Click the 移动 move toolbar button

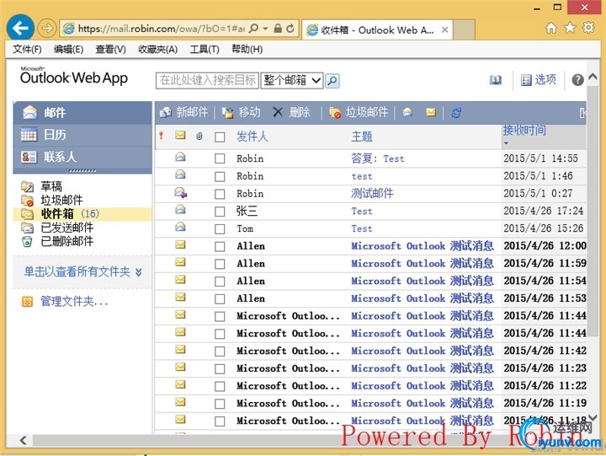242,112
